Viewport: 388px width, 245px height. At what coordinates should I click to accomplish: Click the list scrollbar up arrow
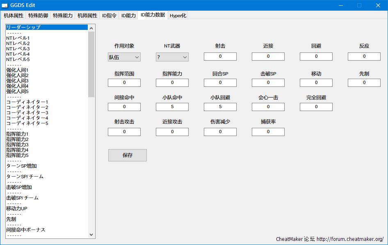click(91, 28)
